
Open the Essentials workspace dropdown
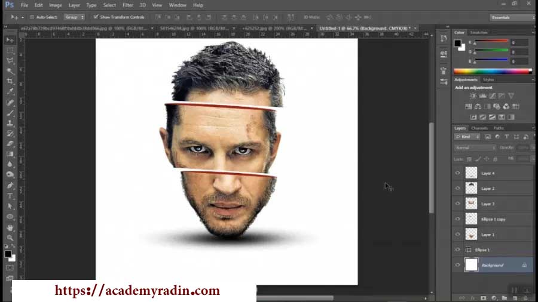(512, 17)
